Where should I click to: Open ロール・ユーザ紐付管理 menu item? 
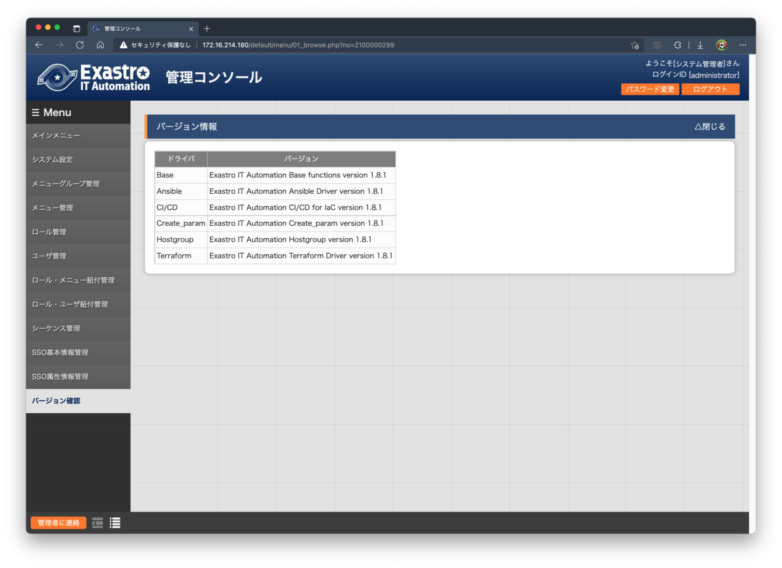point(78,304)
